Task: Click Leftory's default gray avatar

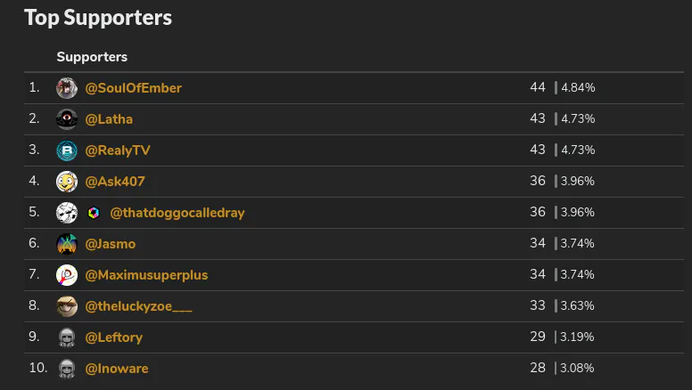Action: point(67,337)
